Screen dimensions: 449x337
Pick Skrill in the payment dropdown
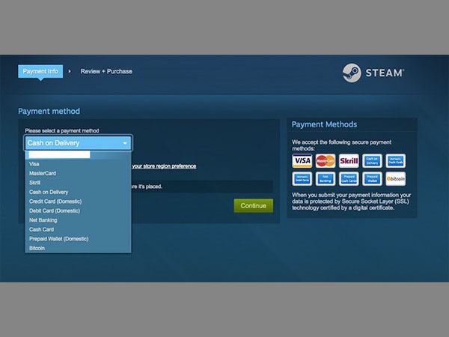(x=78, y=183)
